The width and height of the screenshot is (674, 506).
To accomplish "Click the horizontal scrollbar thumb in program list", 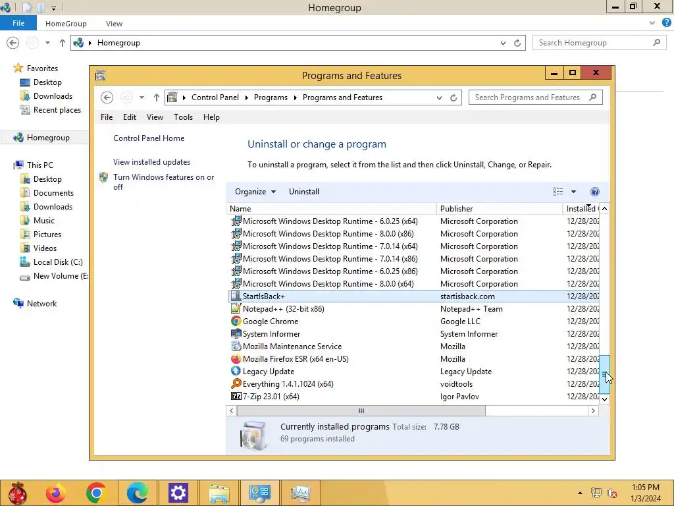I will [361, 411].
